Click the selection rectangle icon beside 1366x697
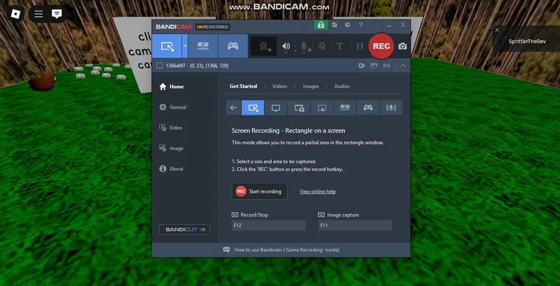The image size is (560, 286). [159, 66]
